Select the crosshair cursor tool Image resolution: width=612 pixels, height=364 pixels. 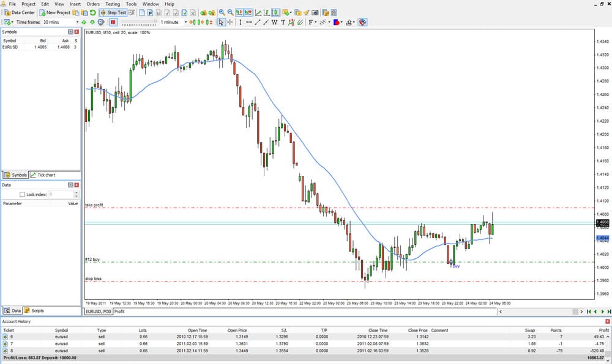coord(230,23)
